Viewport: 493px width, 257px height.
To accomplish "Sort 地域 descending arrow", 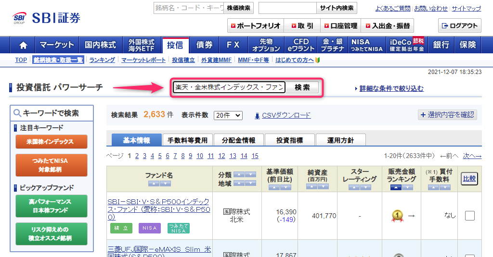I will coord(250,183).
